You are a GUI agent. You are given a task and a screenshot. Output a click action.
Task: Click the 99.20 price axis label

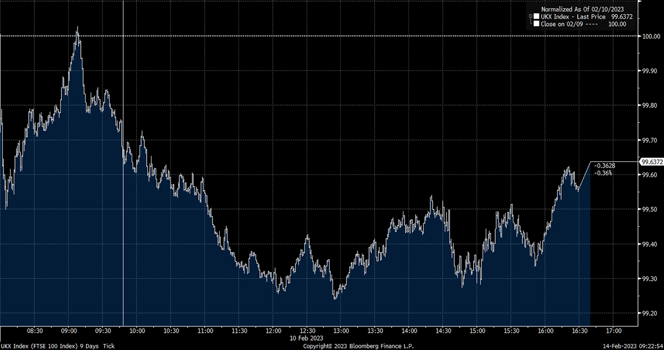(651, 313)
